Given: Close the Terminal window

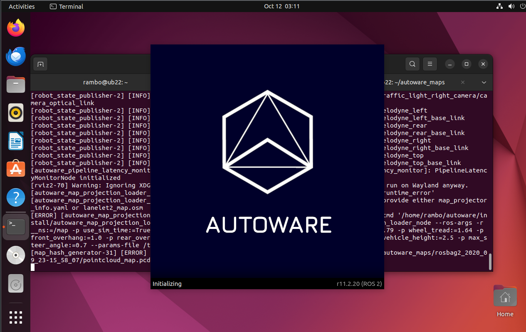Looking at the screenshot, I should pyautogui.click(x=483, y=64).
